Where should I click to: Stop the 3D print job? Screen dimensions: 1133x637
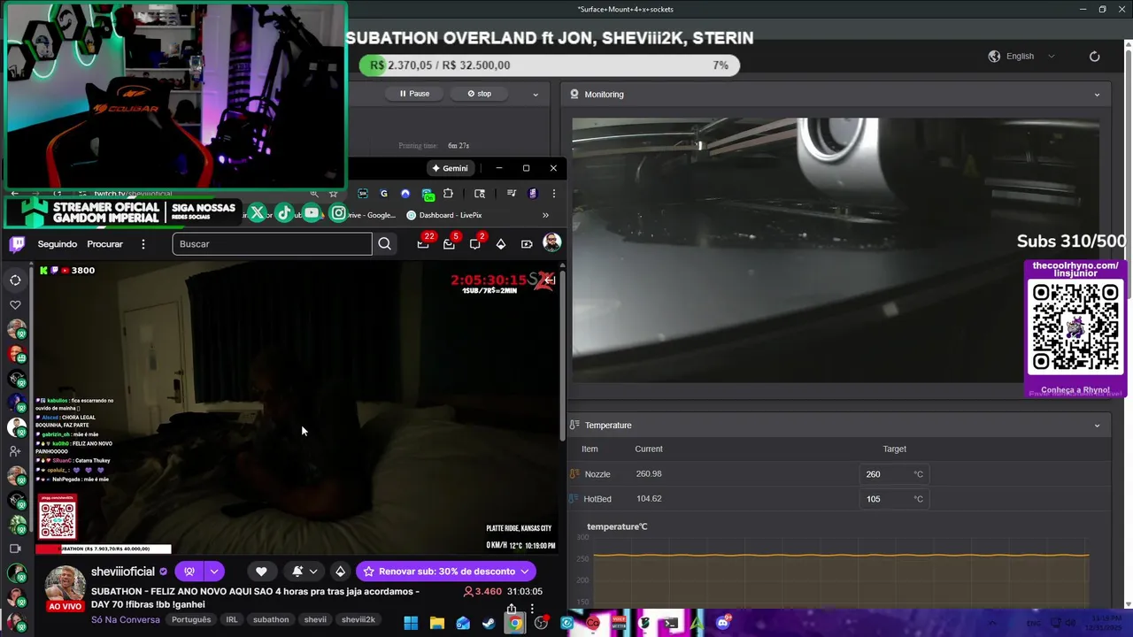click(479, 94)
